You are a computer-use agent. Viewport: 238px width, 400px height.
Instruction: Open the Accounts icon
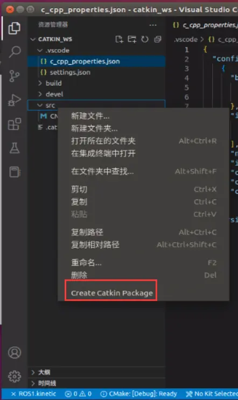tap(15, 352)
